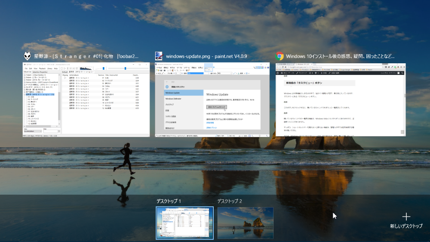Click the foobar2000 seek bar slider
The height and width of the screenshot is (242, 430).
coord(125,68)
